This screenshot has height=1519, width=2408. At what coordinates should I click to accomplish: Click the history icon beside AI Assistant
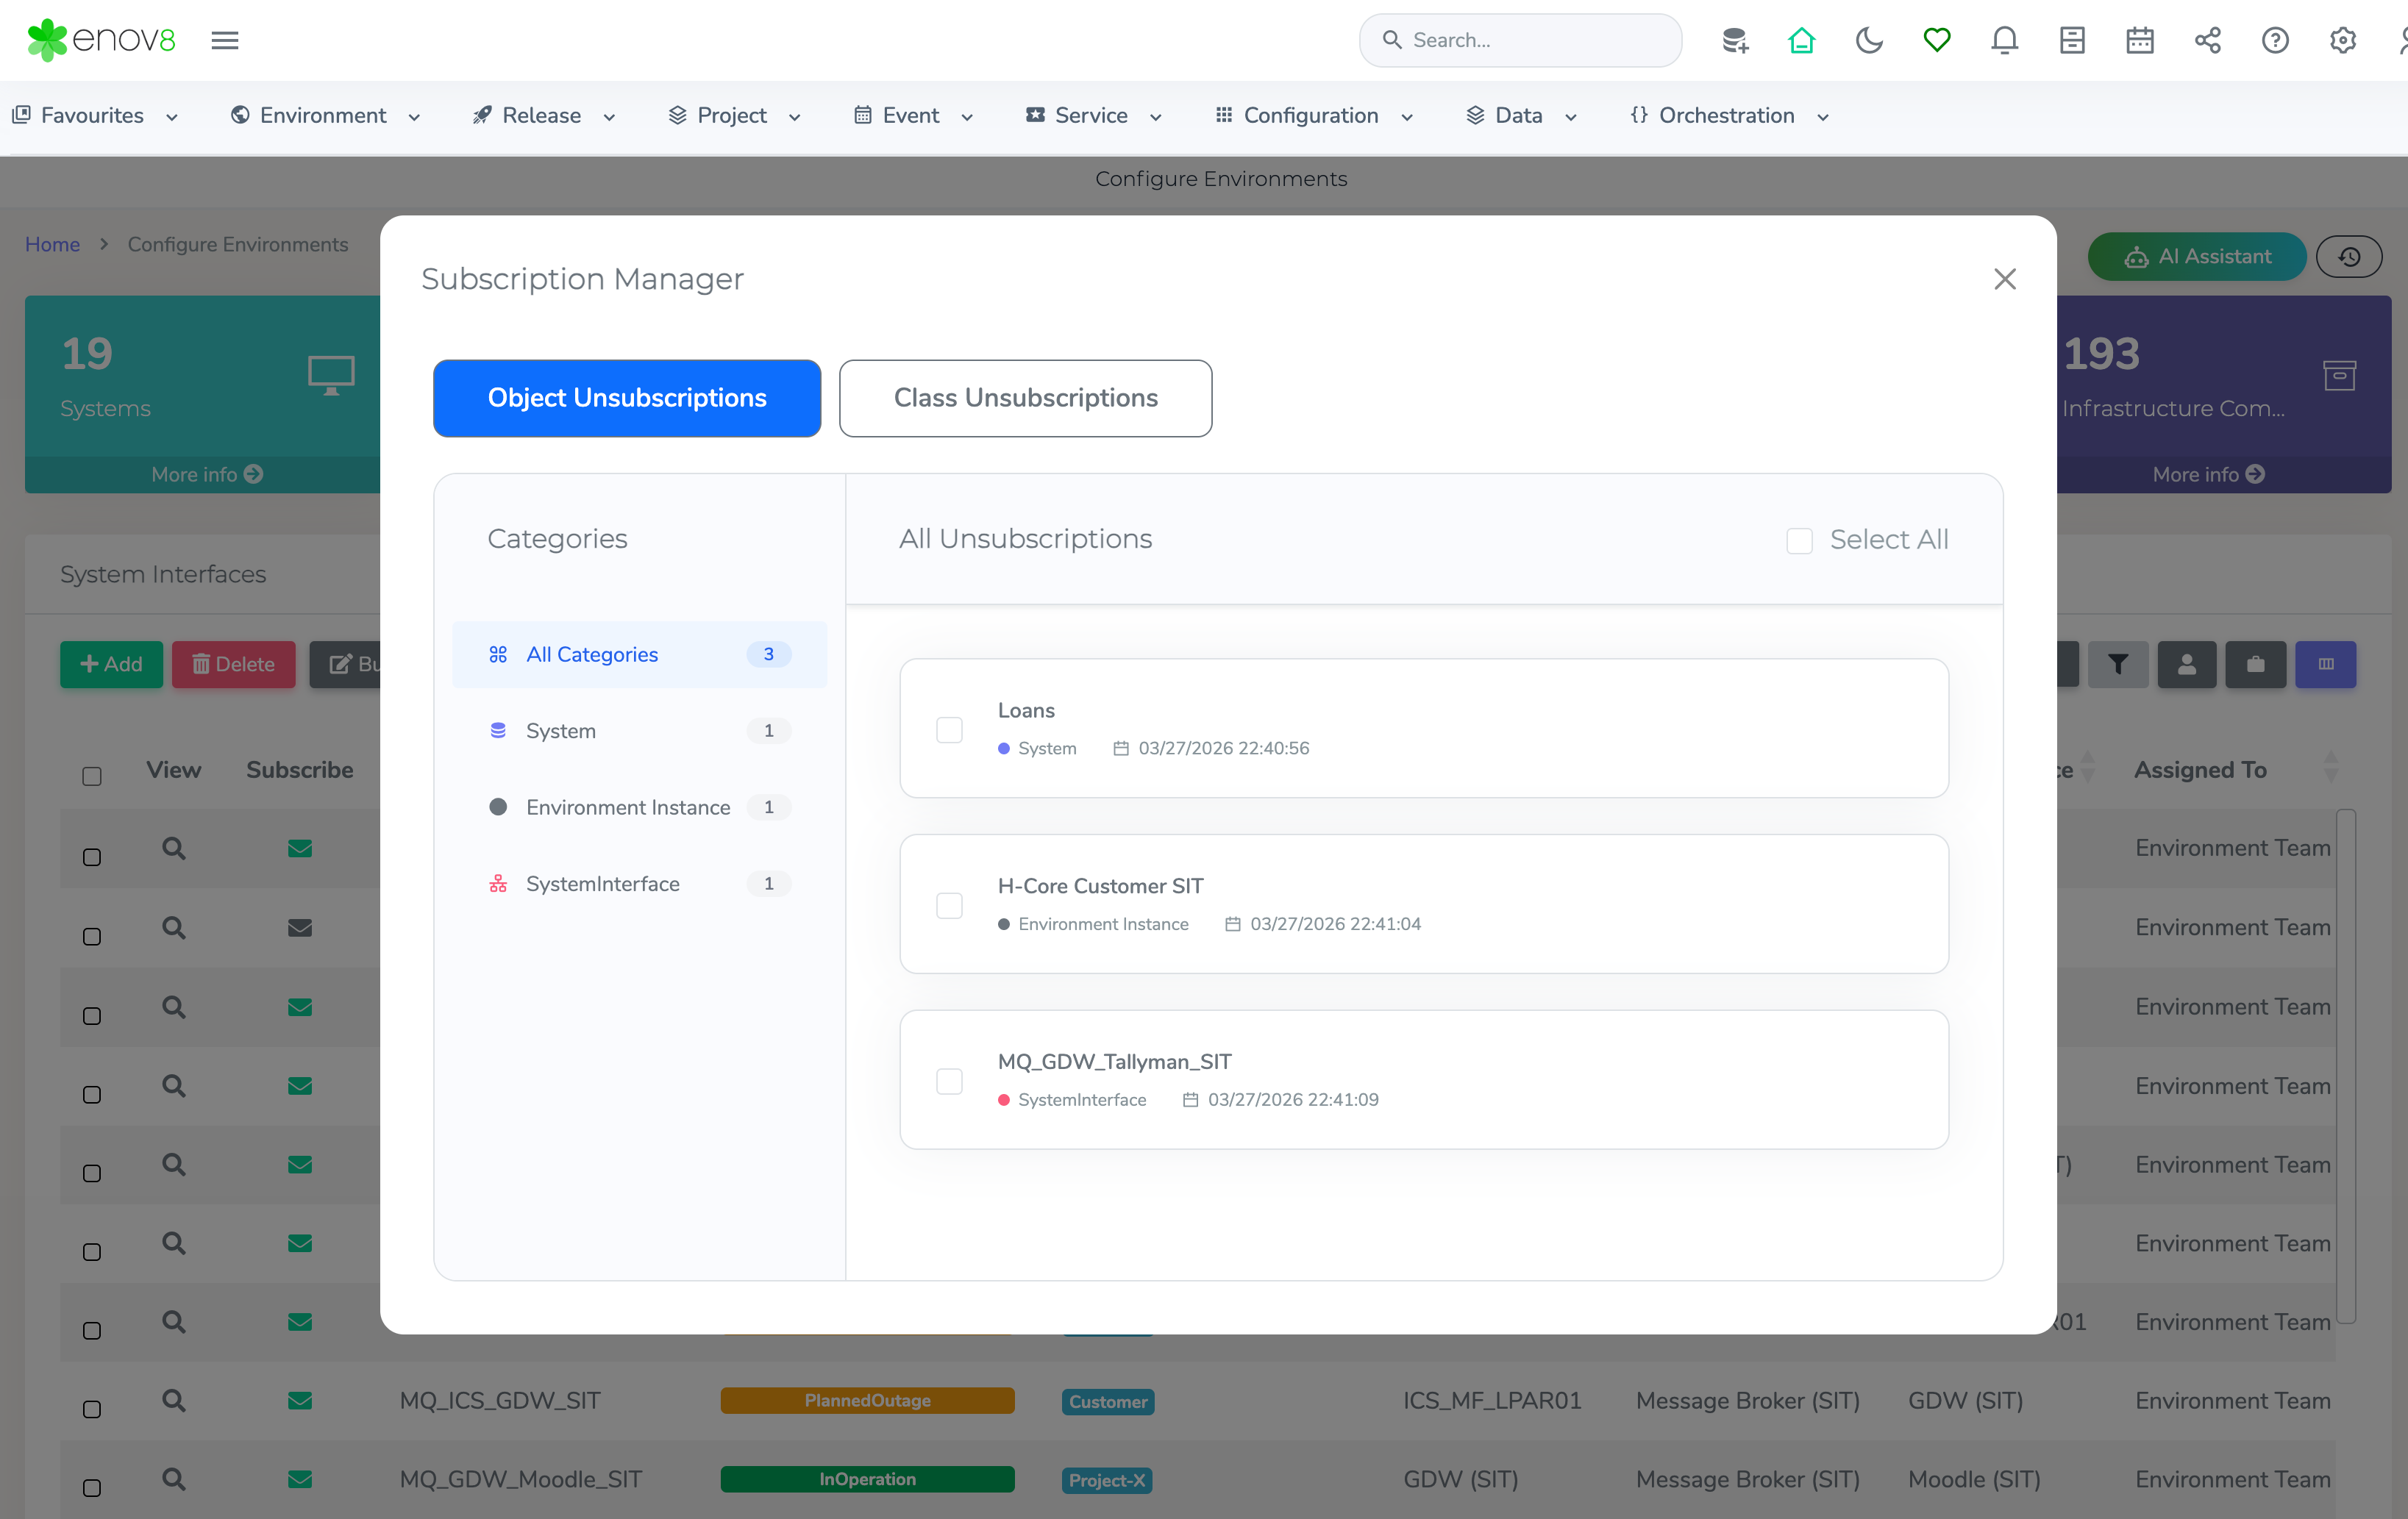(2350, 256)
